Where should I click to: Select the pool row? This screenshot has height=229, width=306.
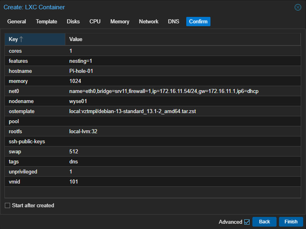click(x=153, y=122)
